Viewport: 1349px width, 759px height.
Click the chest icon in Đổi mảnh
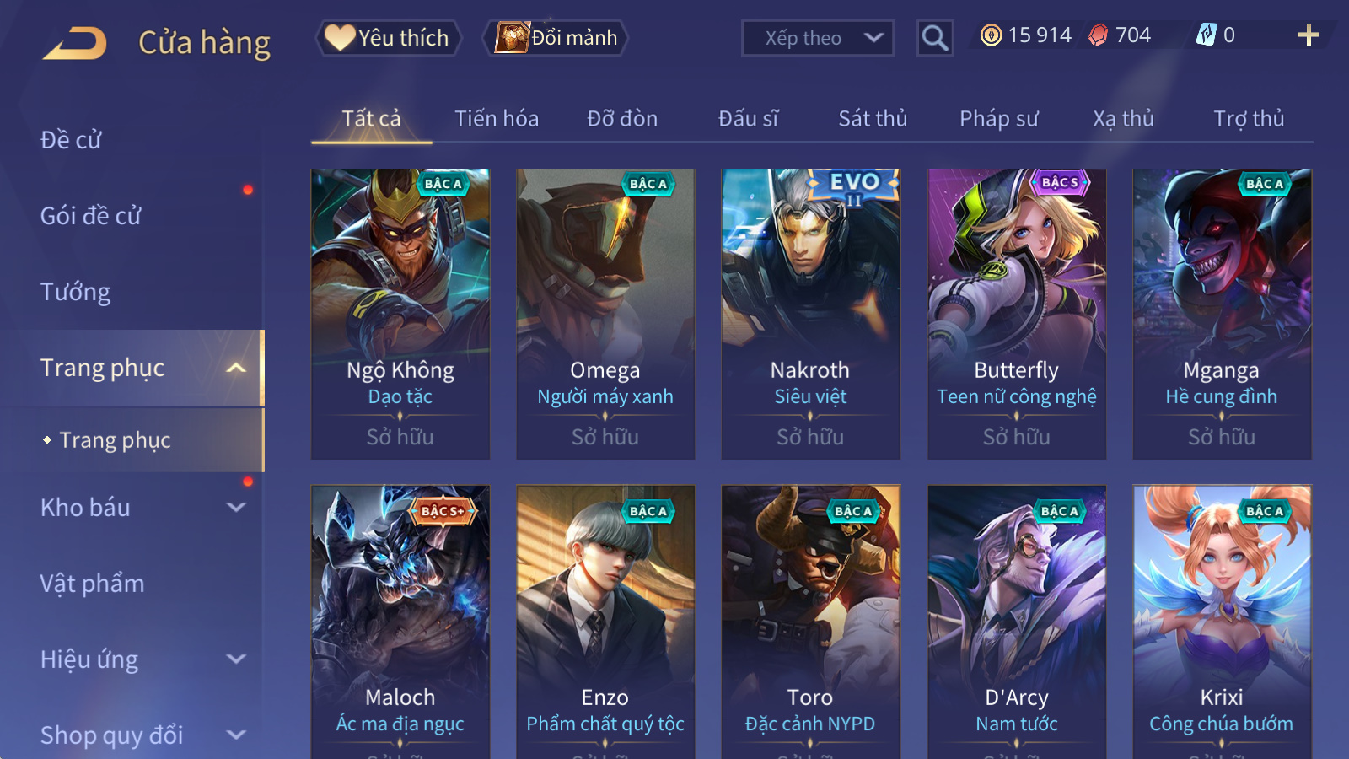511,38
